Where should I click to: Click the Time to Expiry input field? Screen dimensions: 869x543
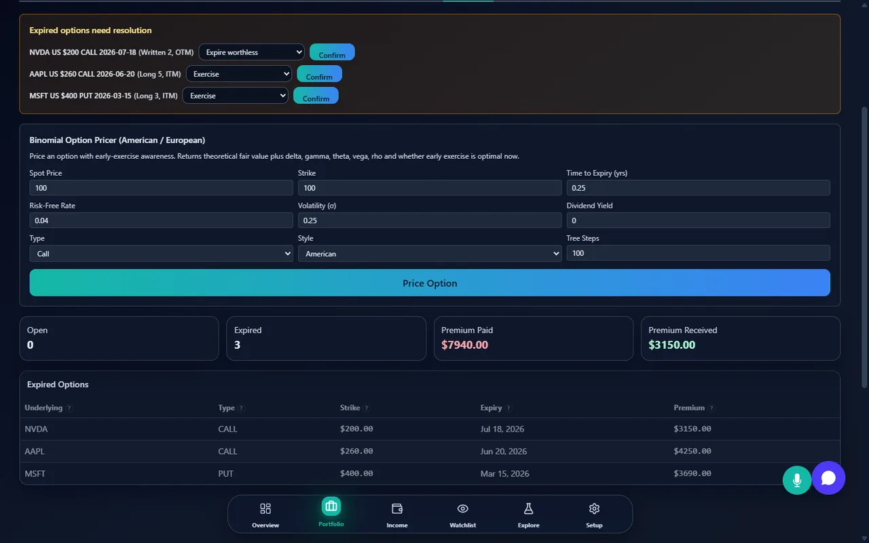(x=699, y=187)
